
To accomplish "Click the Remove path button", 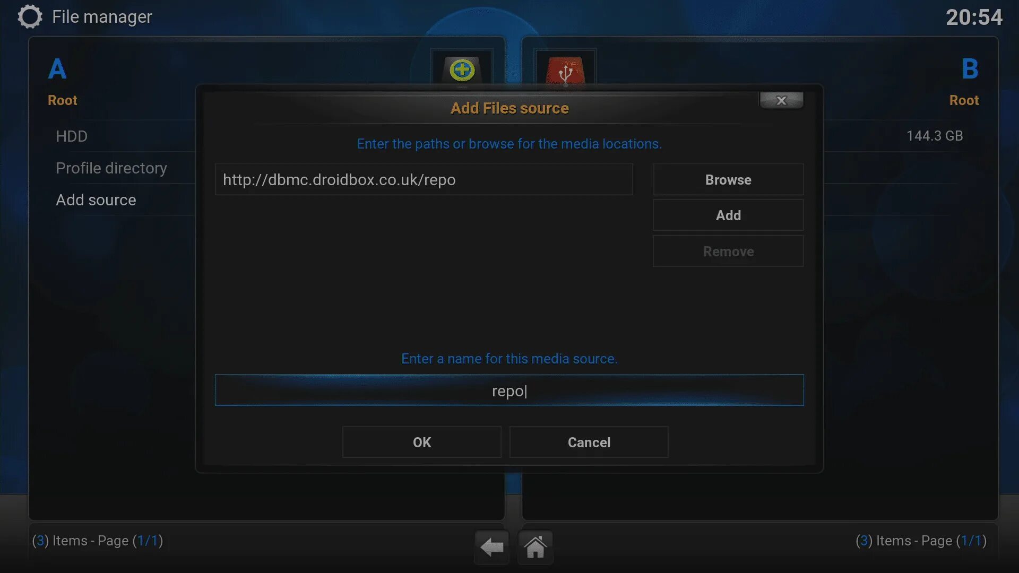I will (728, 251).
